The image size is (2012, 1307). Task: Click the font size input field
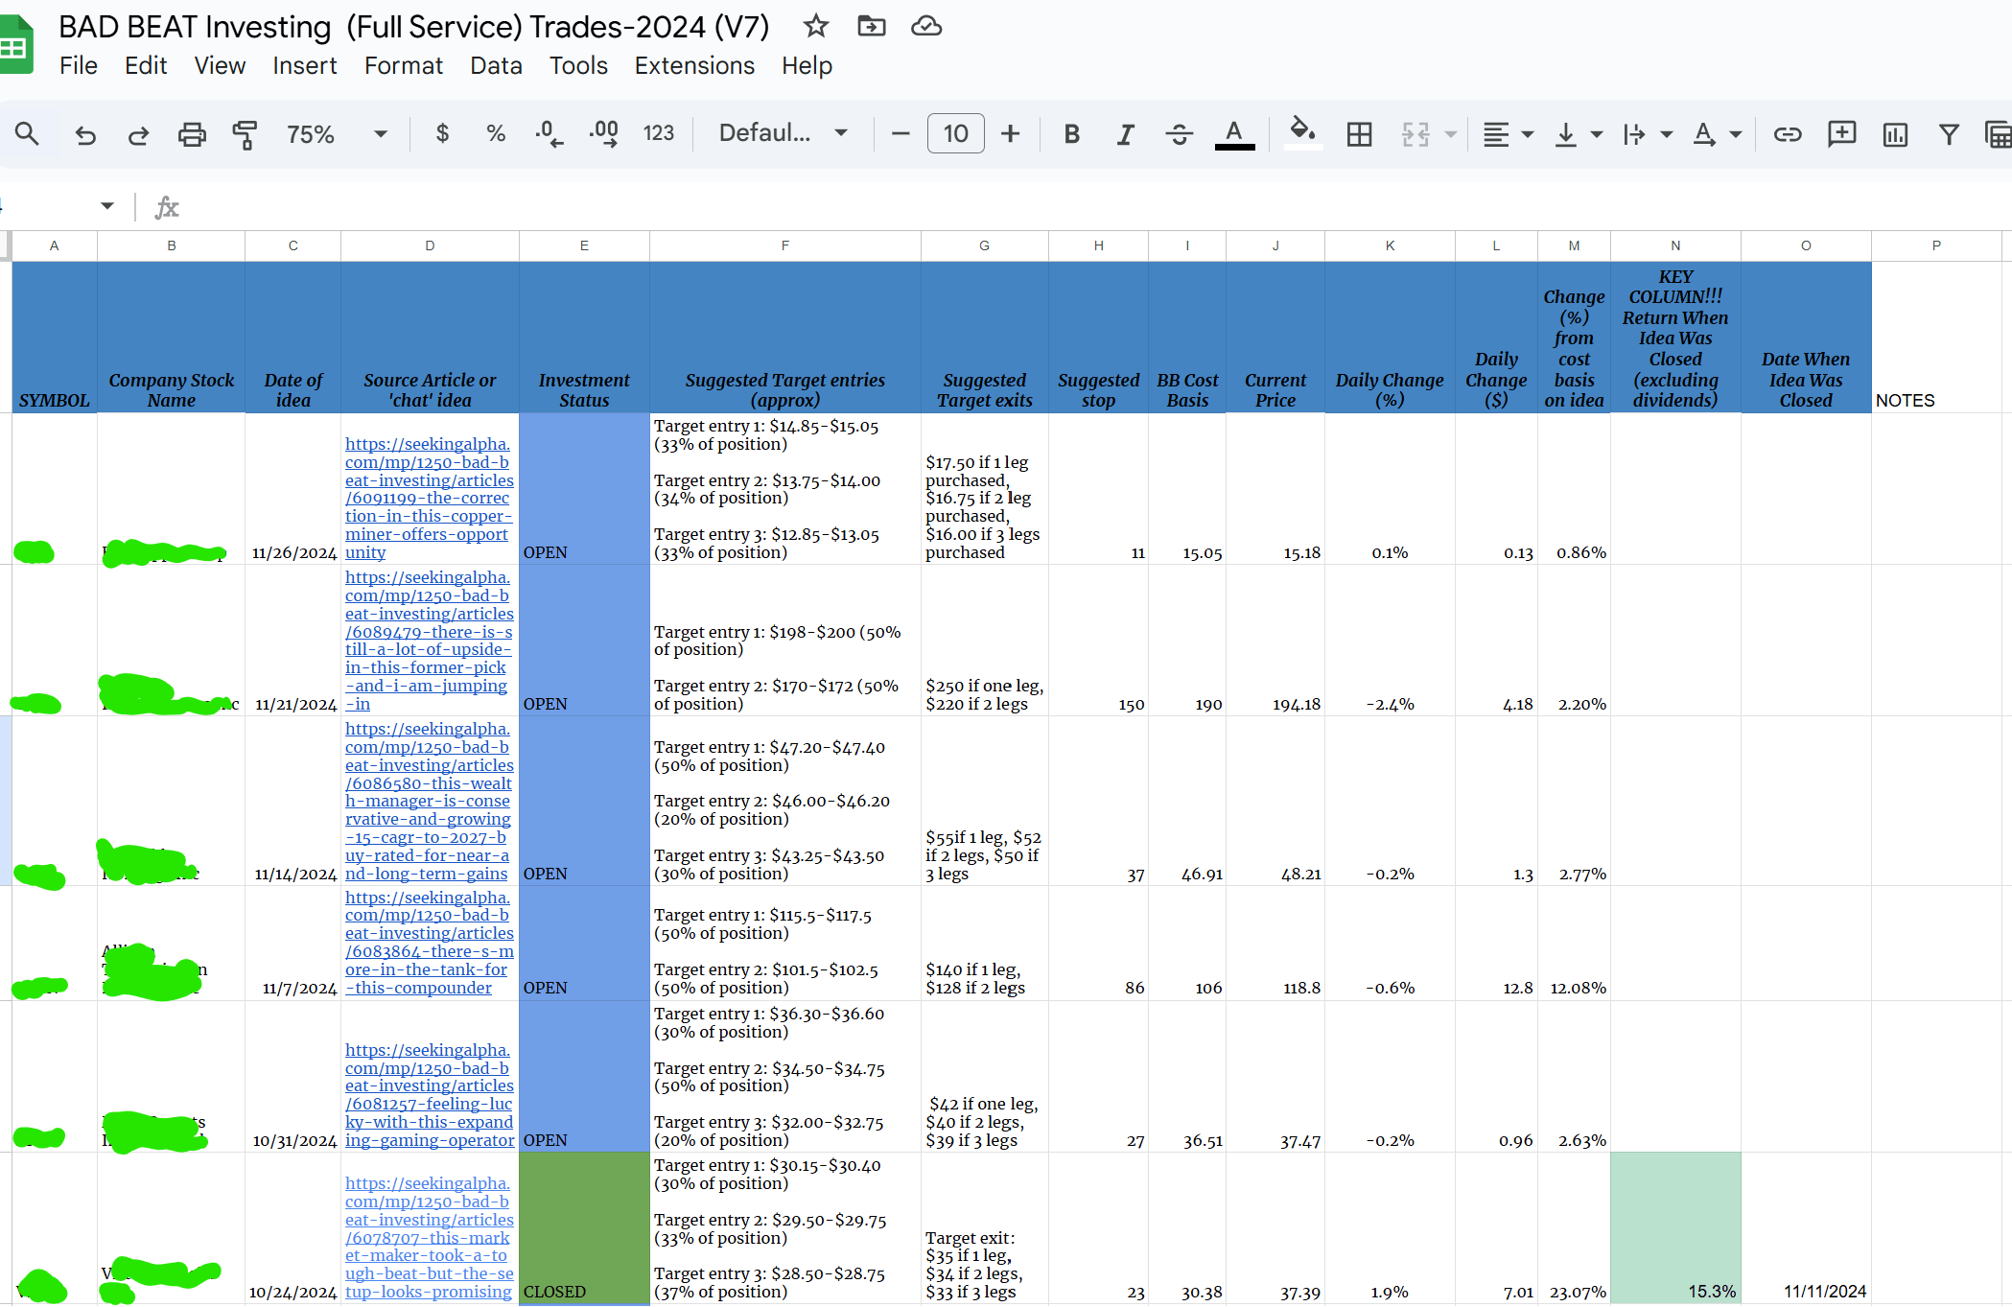pyautogui.click(x=955, y=134)
